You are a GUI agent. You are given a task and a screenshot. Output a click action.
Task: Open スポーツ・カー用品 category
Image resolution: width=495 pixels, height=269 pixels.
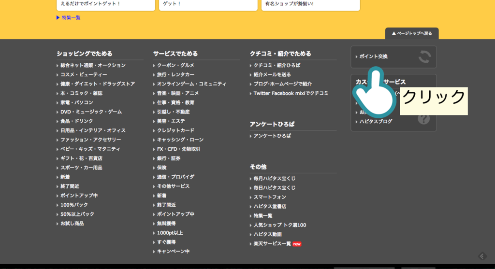pos(81,168)
